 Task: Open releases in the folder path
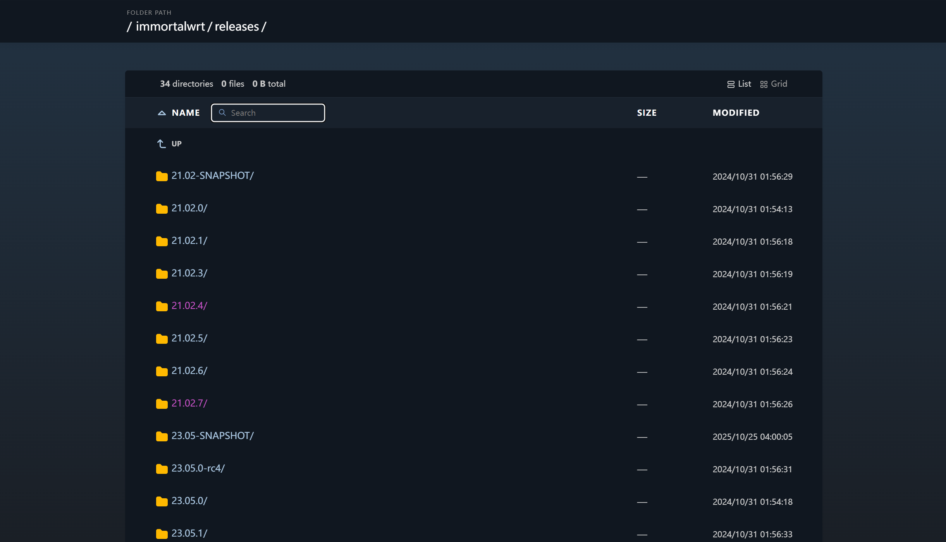coord(237,26)
